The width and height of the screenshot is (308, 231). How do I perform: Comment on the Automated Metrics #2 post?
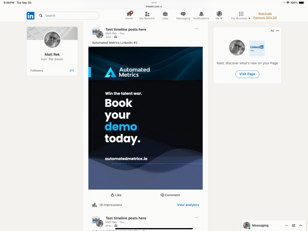[x=170, y=195]
